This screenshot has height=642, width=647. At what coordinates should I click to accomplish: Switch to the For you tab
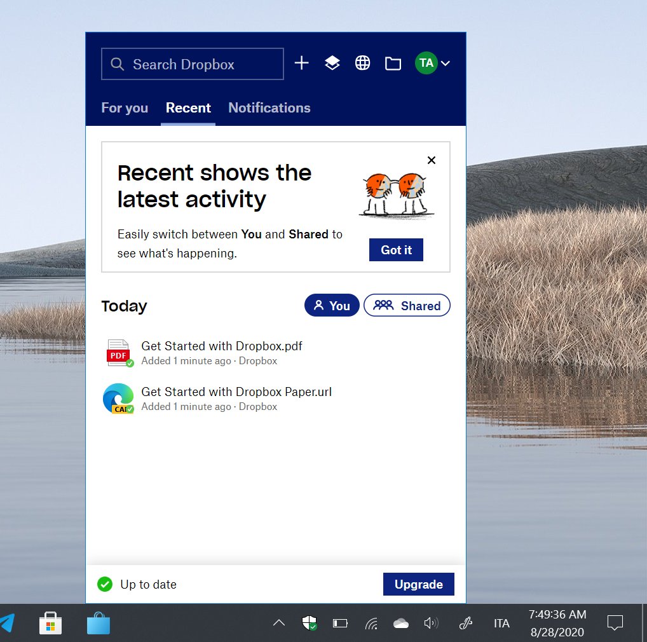point(125,107)
